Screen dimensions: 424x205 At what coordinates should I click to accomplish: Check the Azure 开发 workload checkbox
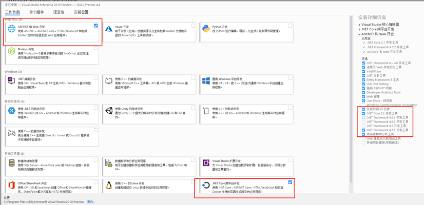pos(193,26)
